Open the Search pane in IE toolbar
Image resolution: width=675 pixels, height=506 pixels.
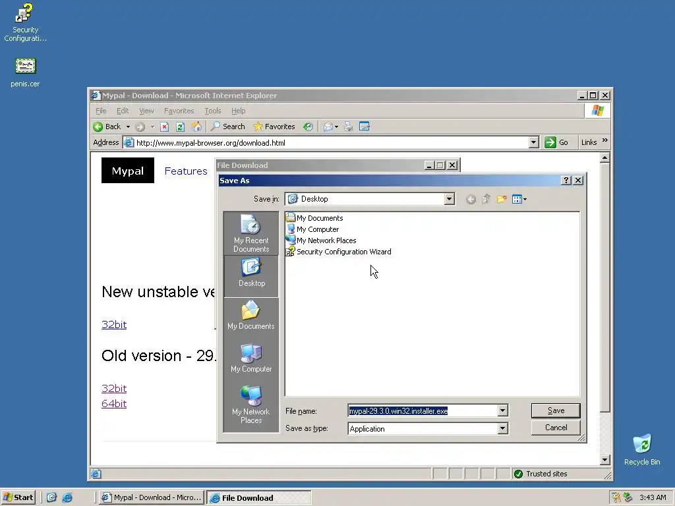[227, 126]
